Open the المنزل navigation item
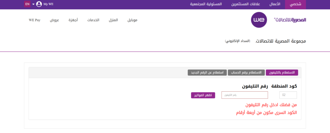 tap(113, 20)
